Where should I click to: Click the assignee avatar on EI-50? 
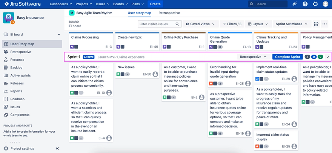pos(155,74)
